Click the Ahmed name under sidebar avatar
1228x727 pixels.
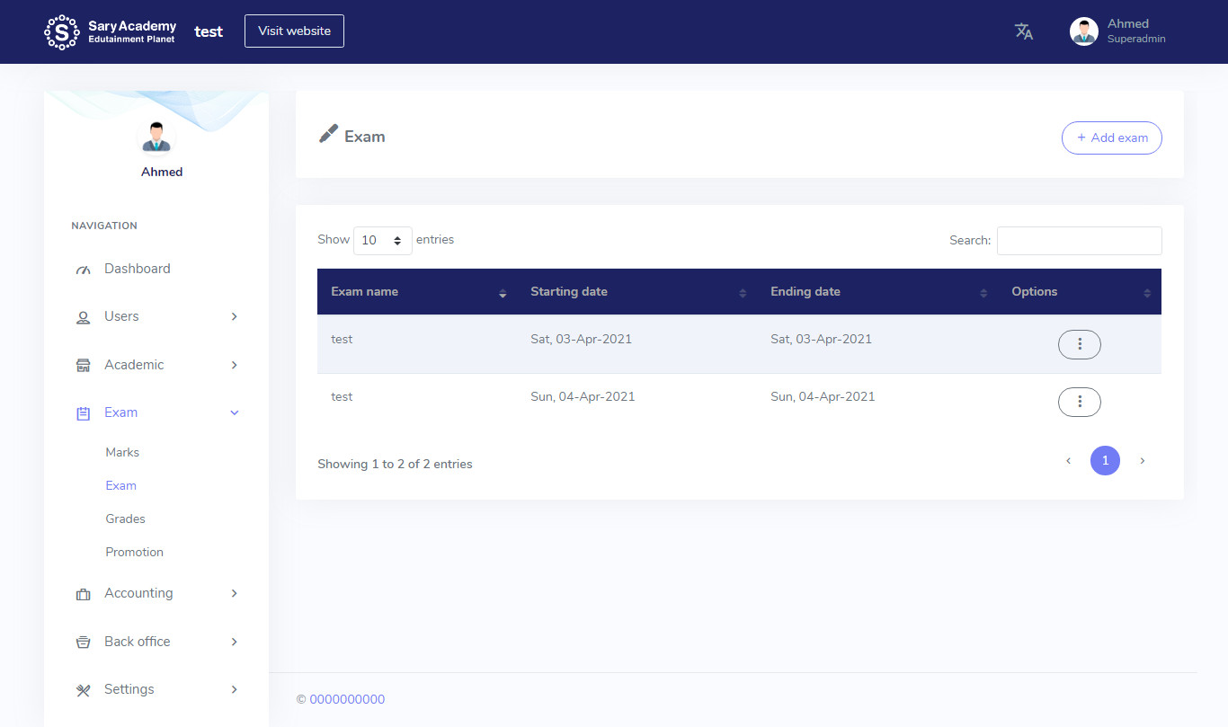[162, 172]
